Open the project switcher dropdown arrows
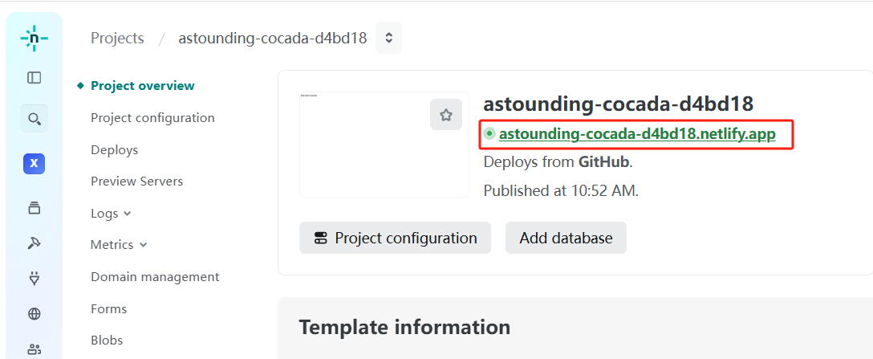Screen dimensions: 873x359 tap(389, 38)
